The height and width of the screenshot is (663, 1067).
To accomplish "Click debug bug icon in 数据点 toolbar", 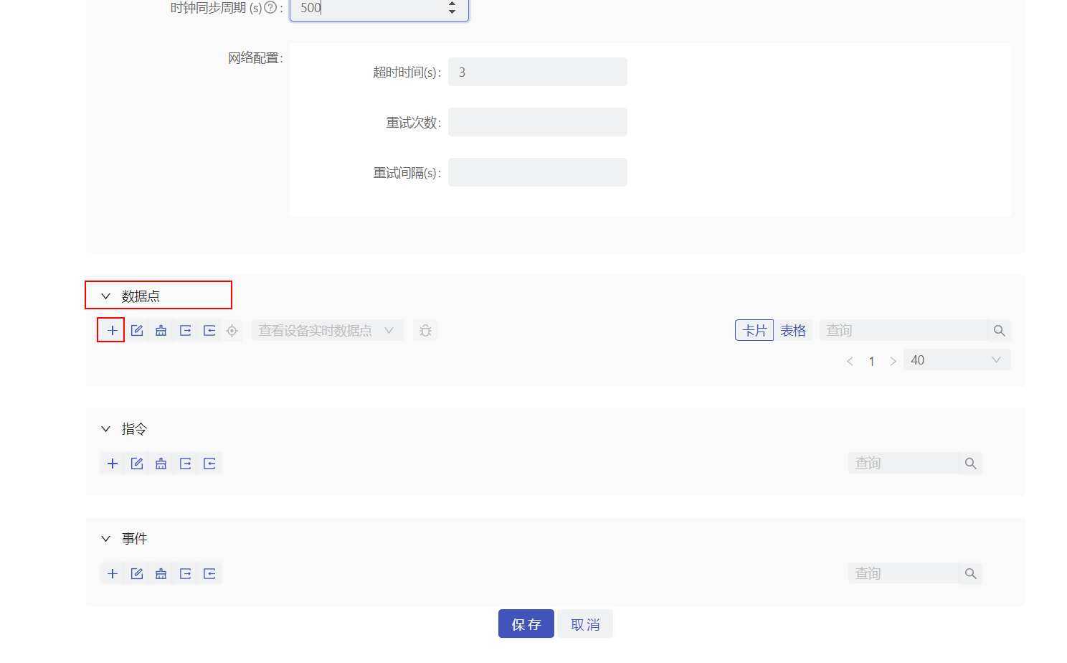I will pos(425,330).
